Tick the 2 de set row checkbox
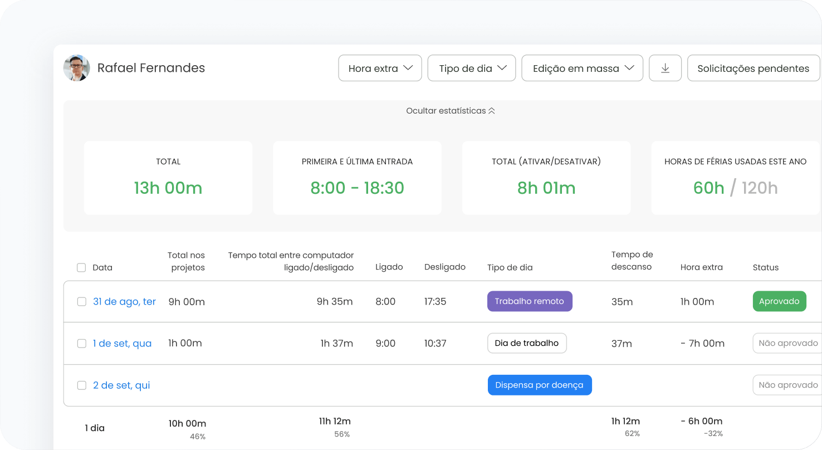This screenshot has width=822, height=450. (x=81, y=385)
